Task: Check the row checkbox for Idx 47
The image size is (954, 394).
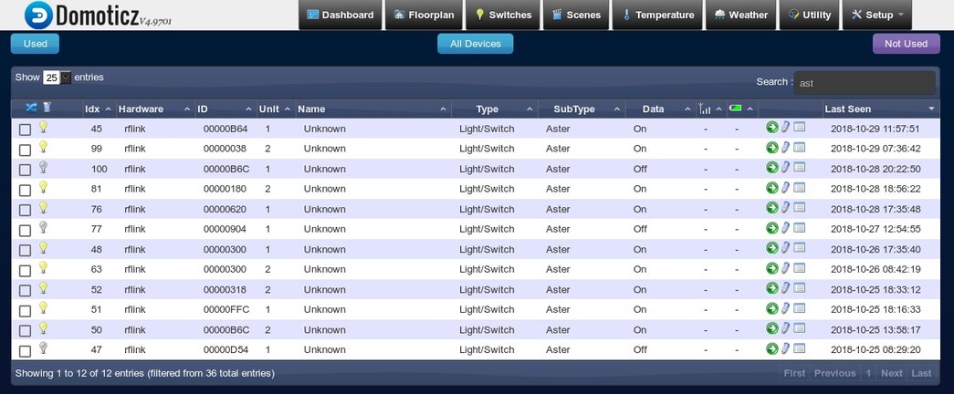Action: pyautogui.click(x=26, y=350)
